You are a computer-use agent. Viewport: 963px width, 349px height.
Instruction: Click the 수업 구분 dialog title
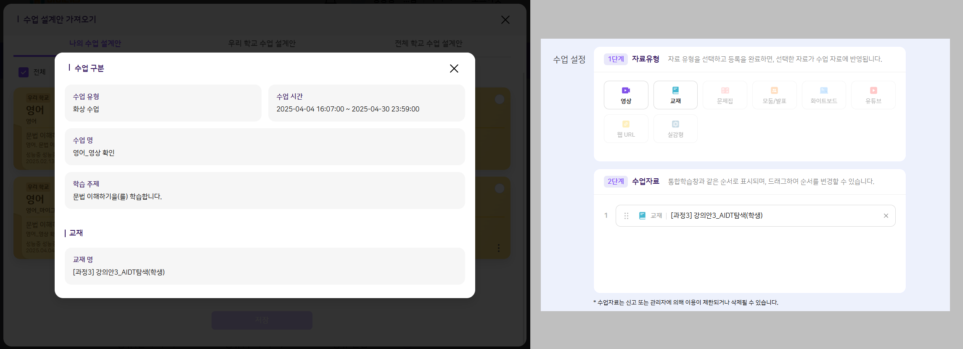point(89,68)
